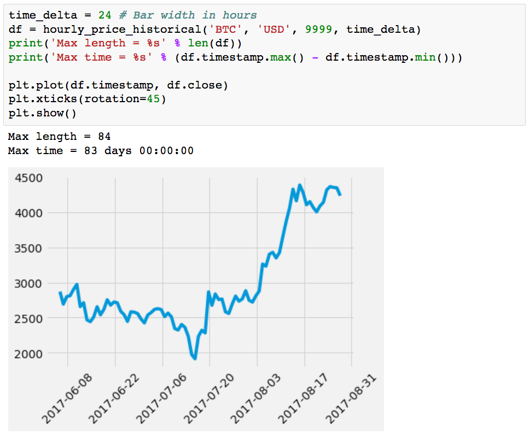The image size is (530, 435).
Task: Click the plt.xticks(rotation=45) line
Action: (x=87, y=99)
